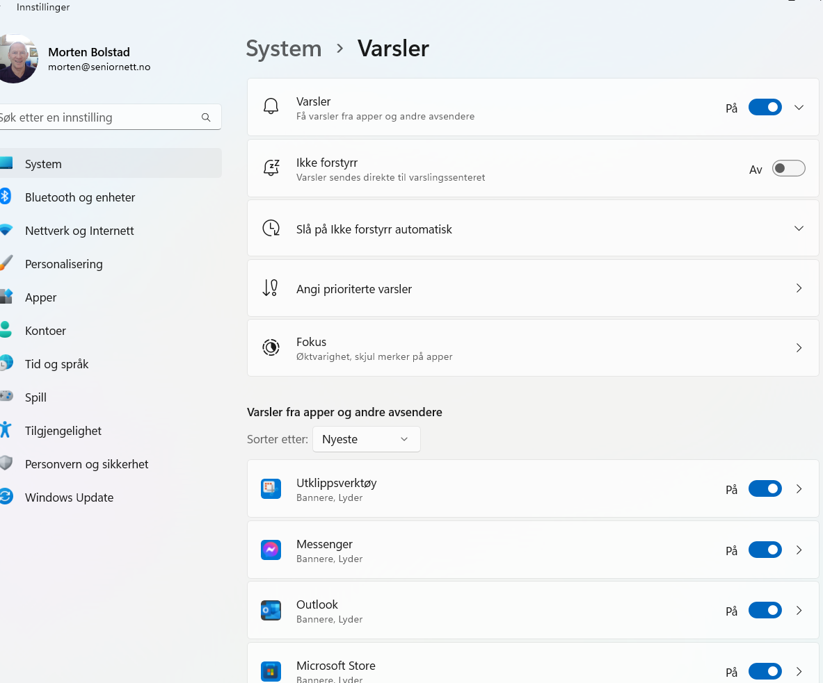
Task: Click the search magnifier icon
Action: pos(206,117)
